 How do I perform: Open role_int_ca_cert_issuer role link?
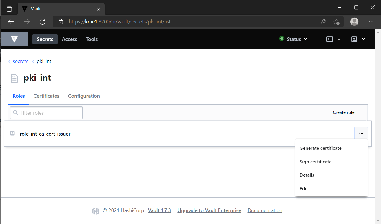(45, 134)
